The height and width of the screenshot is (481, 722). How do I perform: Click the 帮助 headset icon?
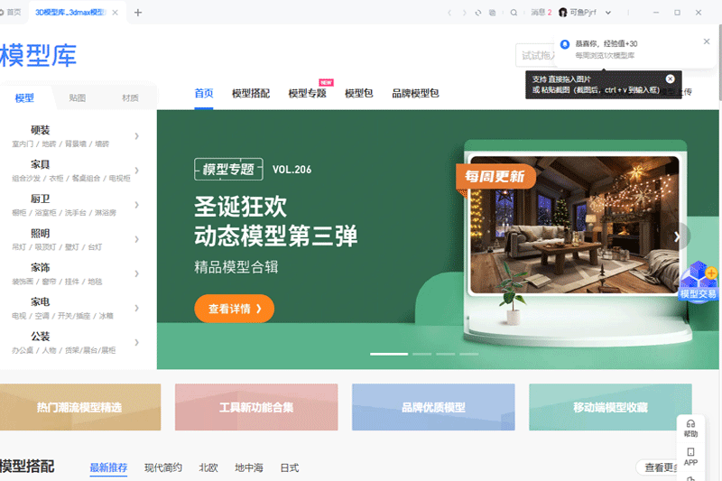click(690, 425)
